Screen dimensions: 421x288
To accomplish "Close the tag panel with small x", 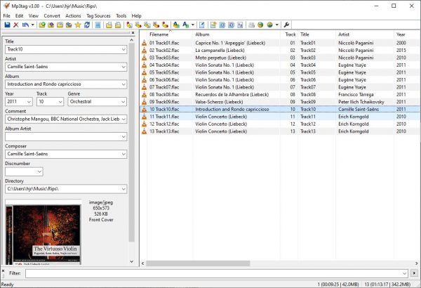I will coord(133,32).
